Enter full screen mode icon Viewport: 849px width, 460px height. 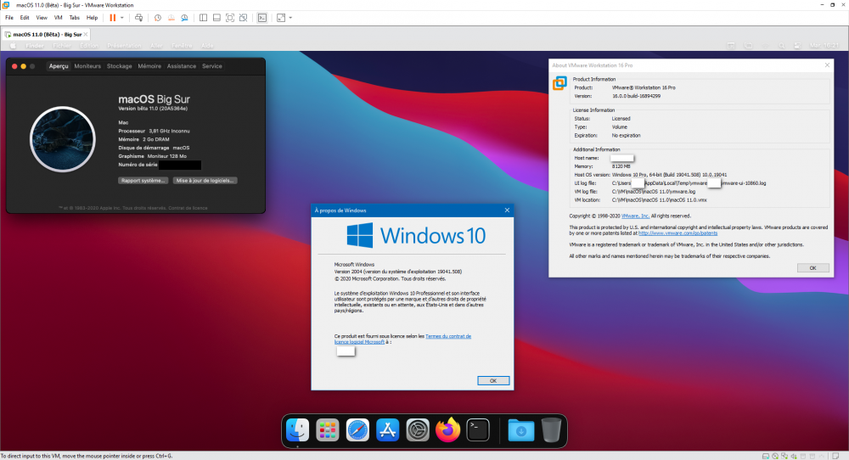[230, 18]
